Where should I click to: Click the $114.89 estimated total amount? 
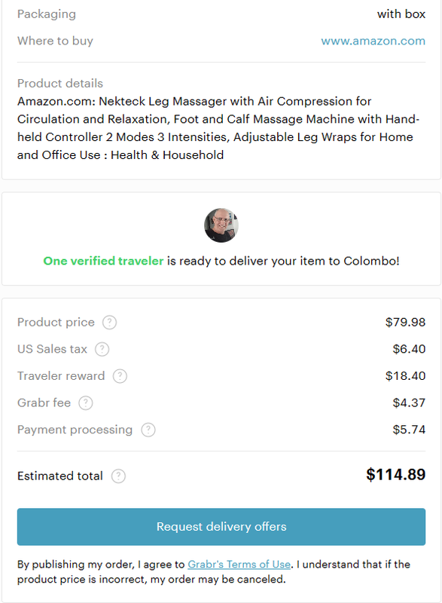tap(395, 475)
